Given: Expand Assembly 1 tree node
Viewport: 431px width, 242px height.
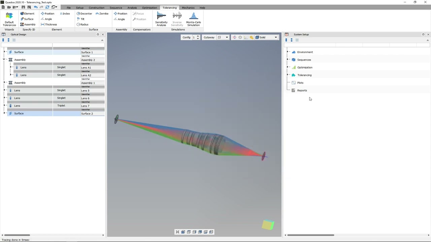Looking at the screenshot, I should point(4,83).
